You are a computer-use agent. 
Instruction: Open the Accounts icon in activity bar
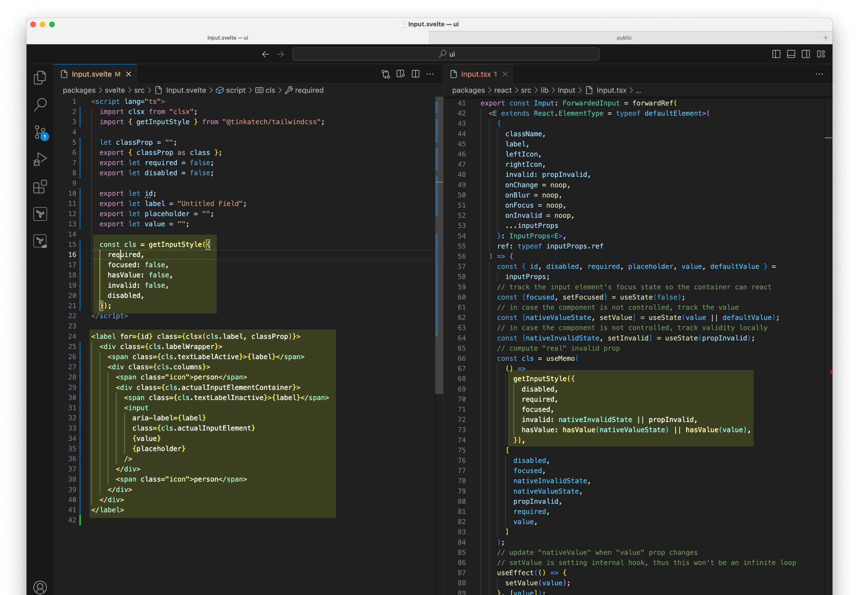point(40,587)
